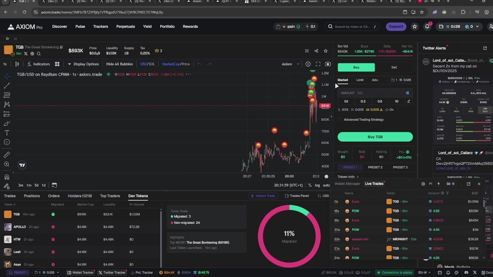Toggle chart units between USD and SOL
The image size is (493, 277).
pyautogui.click(x=148, y=64)
